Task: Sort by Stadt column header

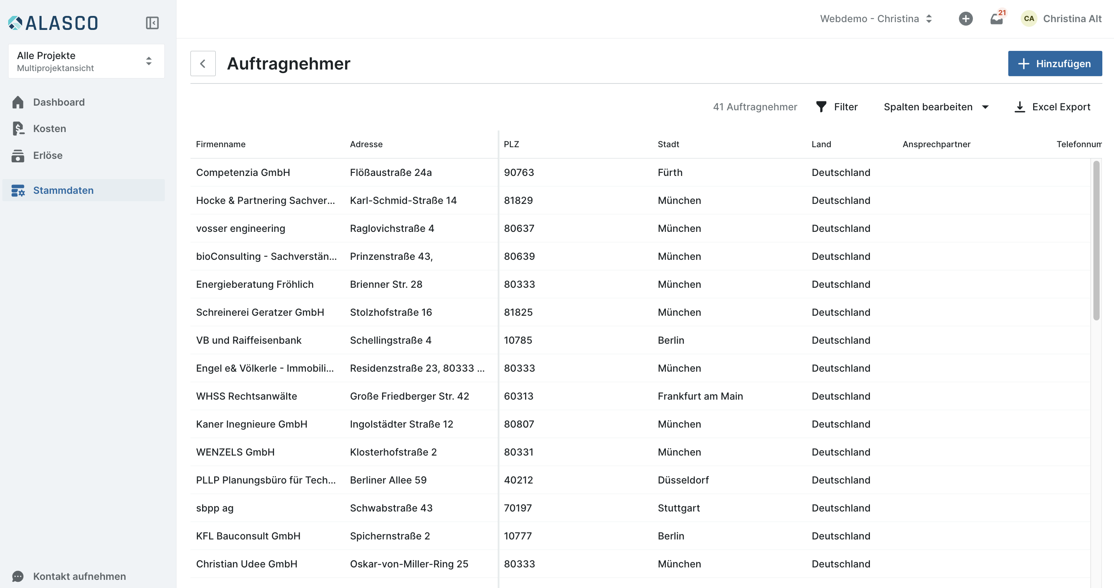Action: [668, 144]
